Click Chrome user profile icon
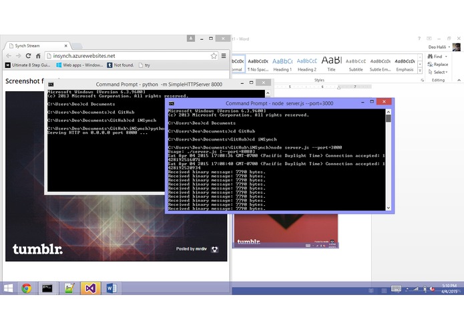Image resolution: width=464 pixels, height=329 pixels. point(191,39)
